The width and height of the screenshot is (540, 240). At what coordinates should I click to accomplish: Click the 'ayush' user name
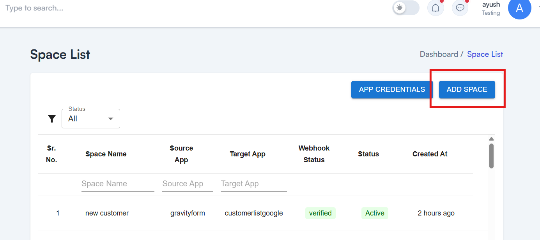491,5
